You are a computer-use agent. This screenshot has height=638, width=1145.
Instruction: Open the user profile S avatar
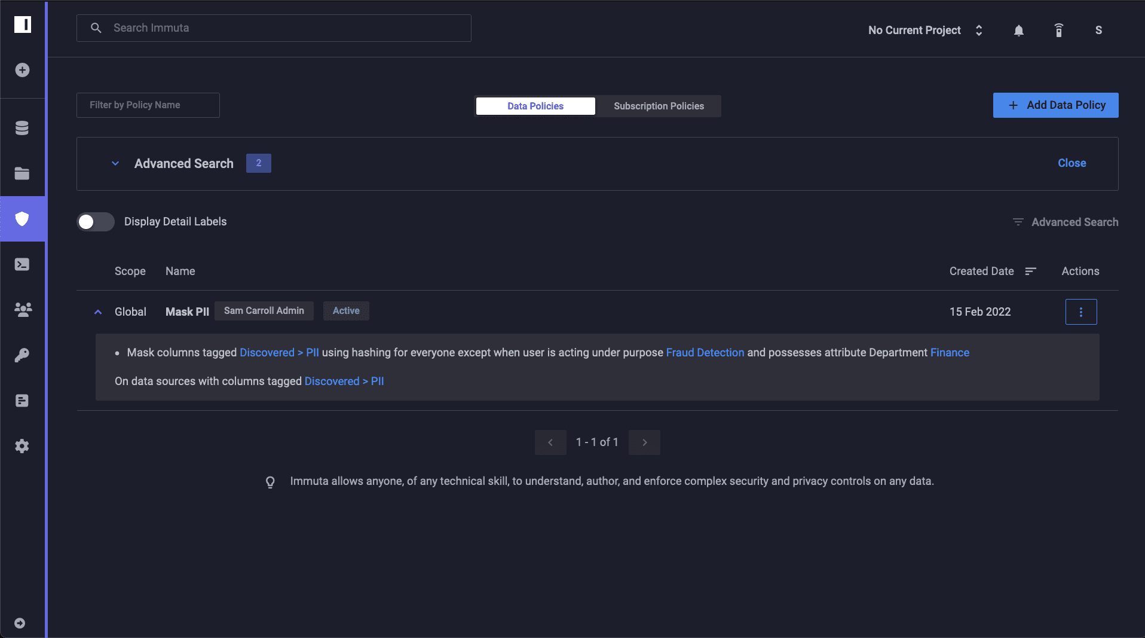point(1098,30)
